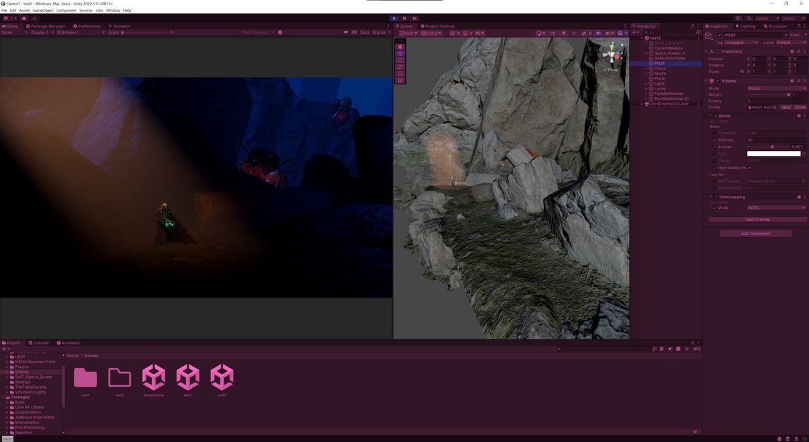Click the Clone profile button
This screenshot has width=809, height=442.
click(800, 108)
